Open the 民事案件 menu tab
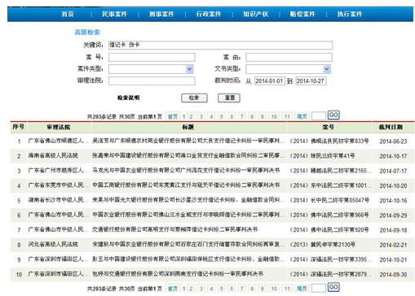 coord(114,14)
